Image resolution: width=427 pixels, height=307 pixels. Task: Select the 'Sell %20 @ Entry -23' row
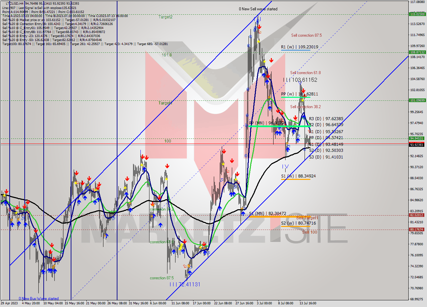pos(51,36)
